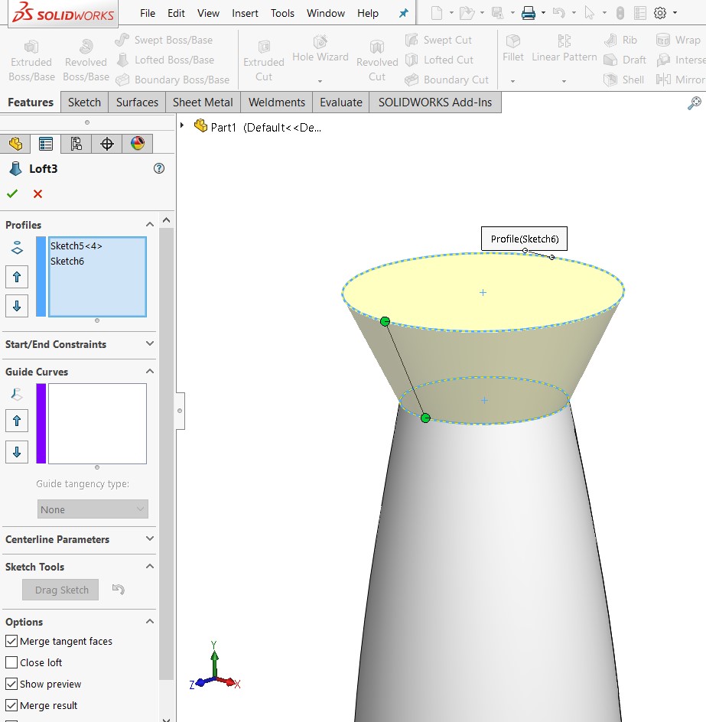Toggle the Show preview checkbox
The height and width of the screenshot is (722, 706).
point(11,685)
